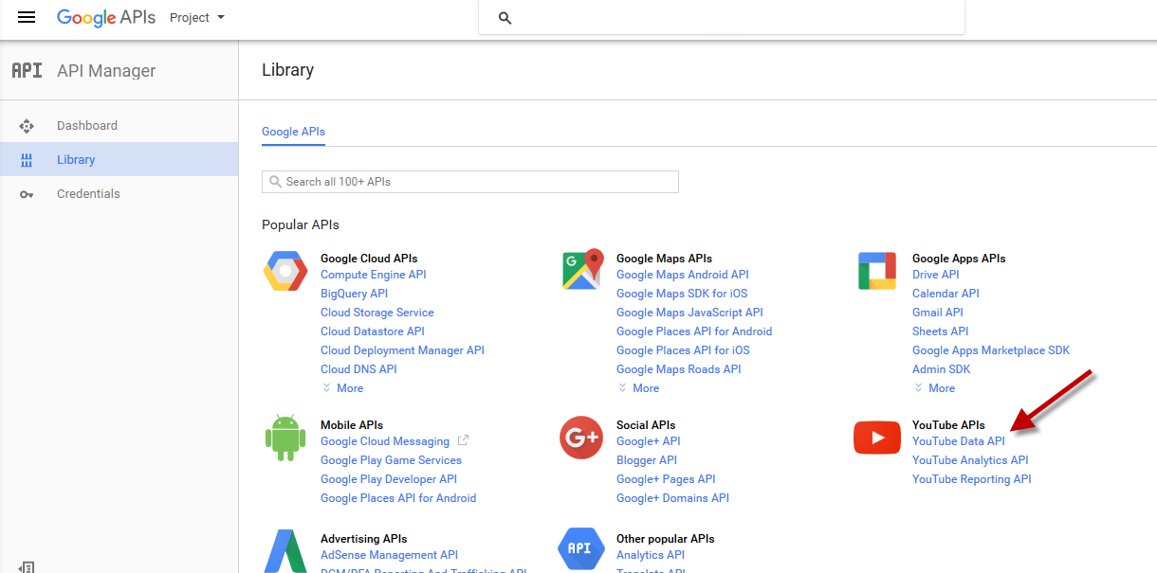Click the Google Maps APIs pin icon
The image size is (1157, 573).
click(x=581, y=269)
